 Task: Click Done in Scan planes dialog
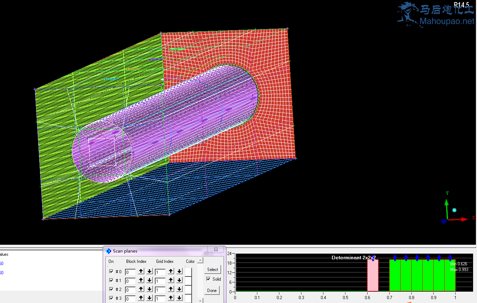point(212,290)
